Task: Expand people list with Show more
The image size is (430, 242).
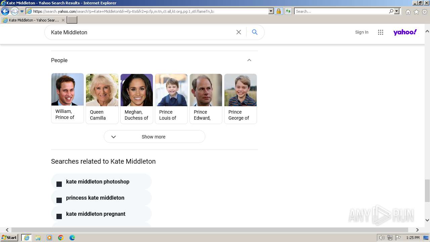Action: tap(155, 137)
